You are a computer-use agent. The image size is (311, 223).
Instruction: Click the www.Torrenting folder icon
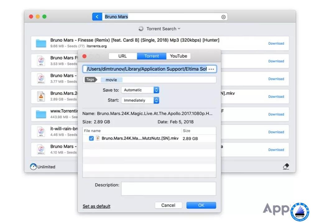tap(41, 114)
